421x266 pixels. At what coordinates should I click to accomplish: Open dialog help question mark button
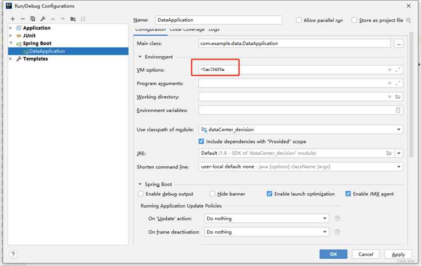point(13,254)
